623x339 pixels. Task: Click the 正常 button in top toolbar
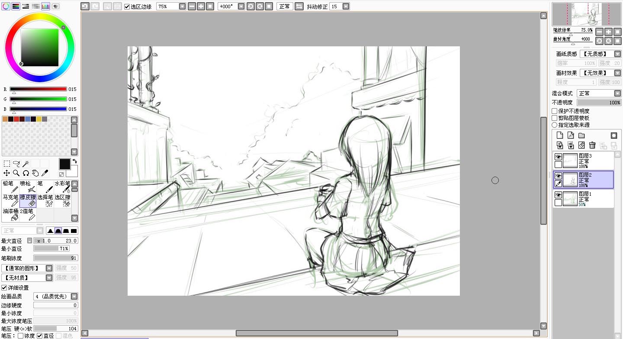(x=285, y=6)
